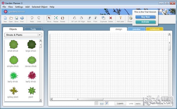Bring object to Front
177x109 pixels.
95,19
